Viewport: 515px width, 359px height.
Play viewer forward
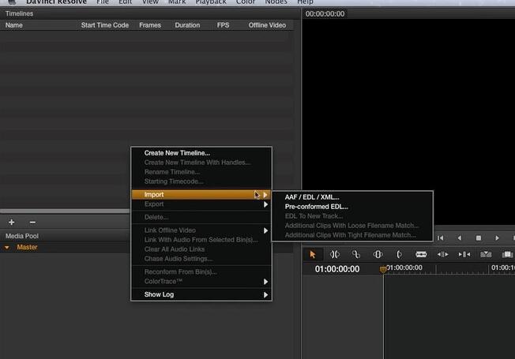point(498,237)
